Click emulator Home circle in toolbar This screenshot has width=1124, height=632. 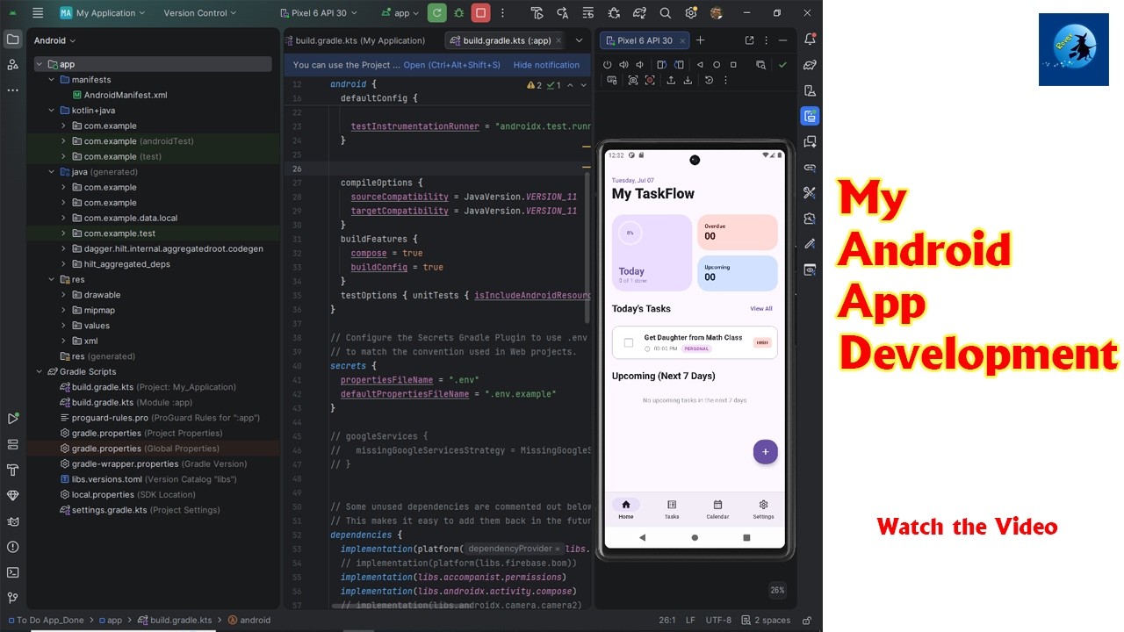tap(717, 65)
